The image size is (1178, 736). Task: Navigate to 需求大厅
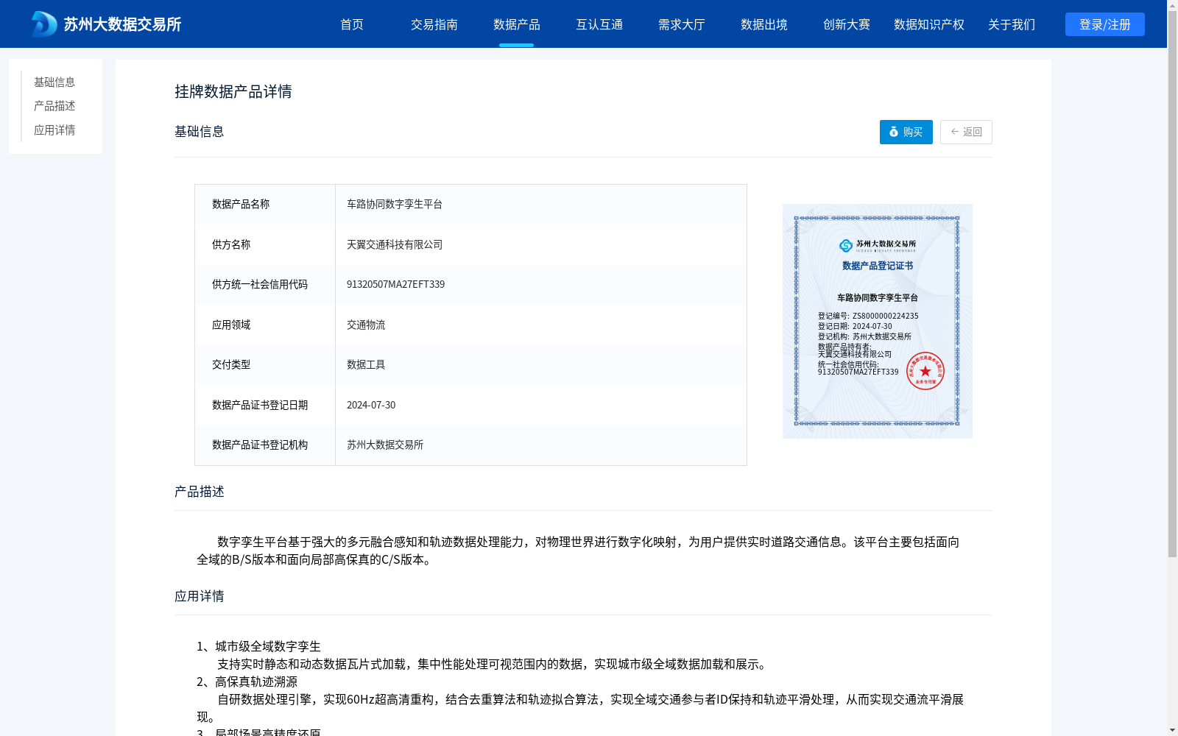pyautogui.click(x=682, y=24)
